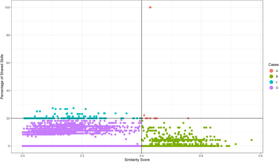Image resolution: width=279 pixels, height=162 pixels.
Task: Click the 0.0 x-axis tick label
Action: click(23, 156)
